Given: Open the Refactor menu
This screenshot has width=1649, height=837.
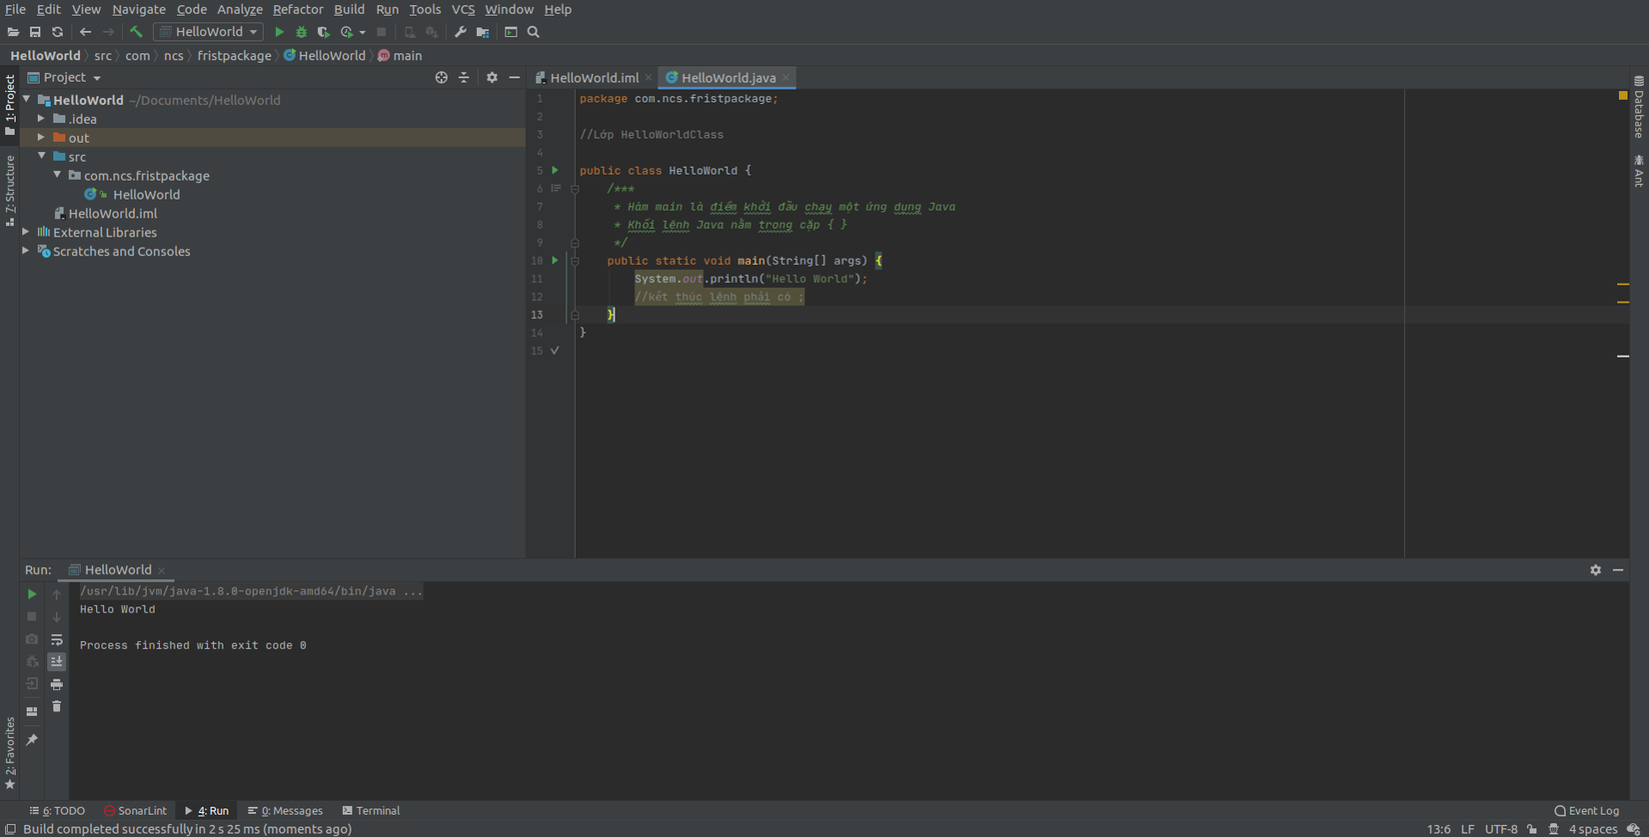Looking at the screenshot, I should 298,9.
